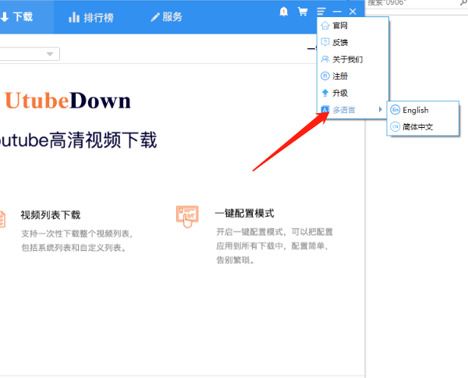Click the home icon beside 官网
Screen dimensions: 468x378
tap(325, 26)
